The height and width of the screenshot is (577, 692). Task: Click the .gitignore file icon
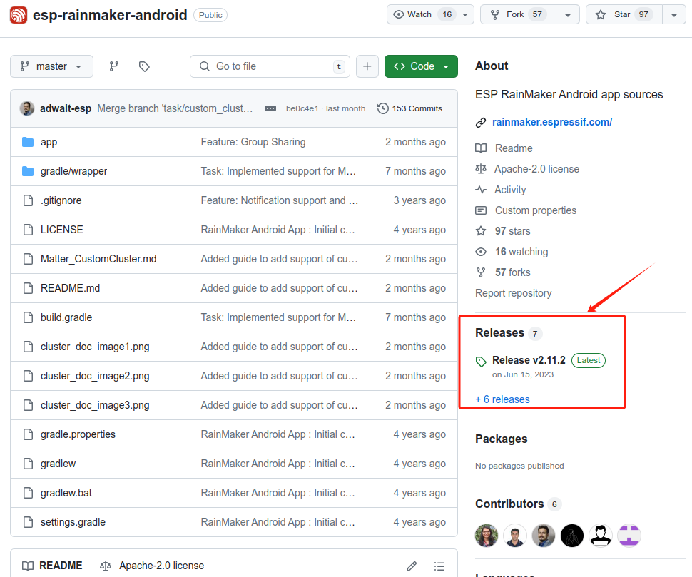[29, 200]
